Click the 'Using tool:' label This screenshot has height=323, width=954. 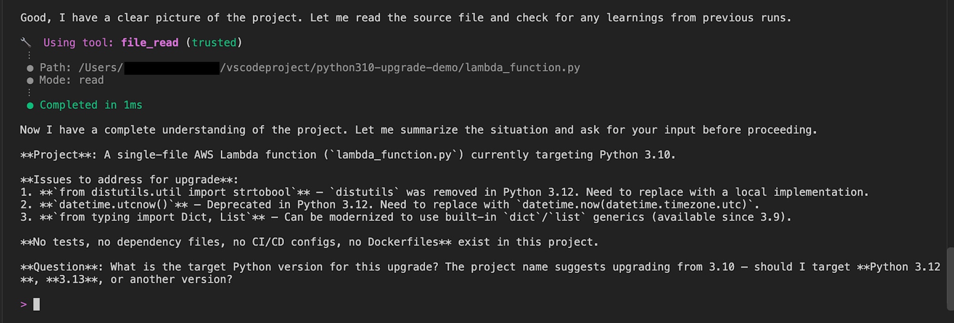(x=79, y=43)
